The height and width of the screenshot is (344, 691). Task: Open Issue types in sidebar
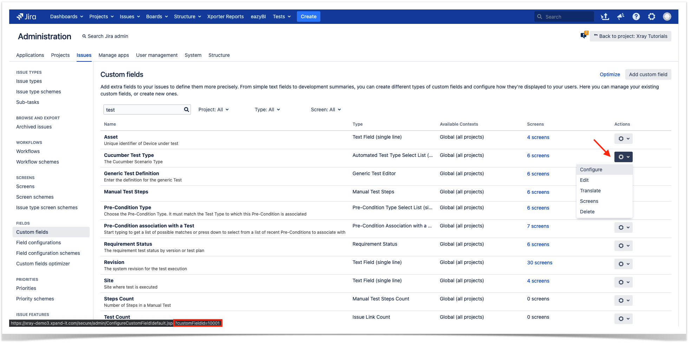pos(29,81)
